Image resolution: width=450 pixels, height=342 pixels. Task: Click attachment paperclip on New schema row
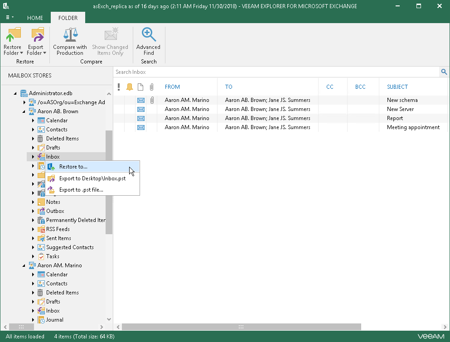point(152,100)
